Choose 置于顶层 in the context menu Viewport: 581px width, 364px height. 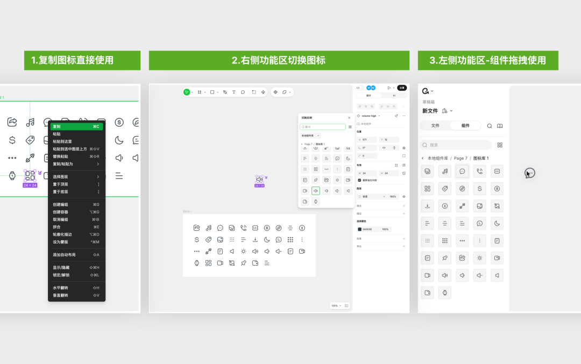[77, 184]
